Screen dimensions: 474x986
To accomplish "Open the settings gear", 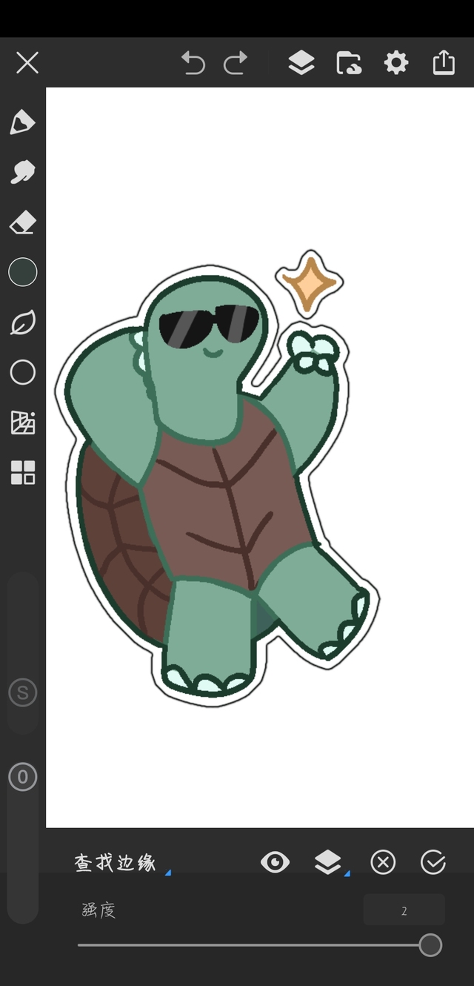I will point(396,63).
